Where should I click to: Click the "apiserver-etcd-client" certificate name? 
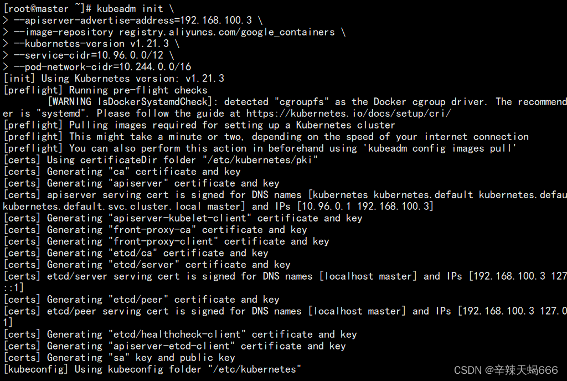[x=172, y=346]
